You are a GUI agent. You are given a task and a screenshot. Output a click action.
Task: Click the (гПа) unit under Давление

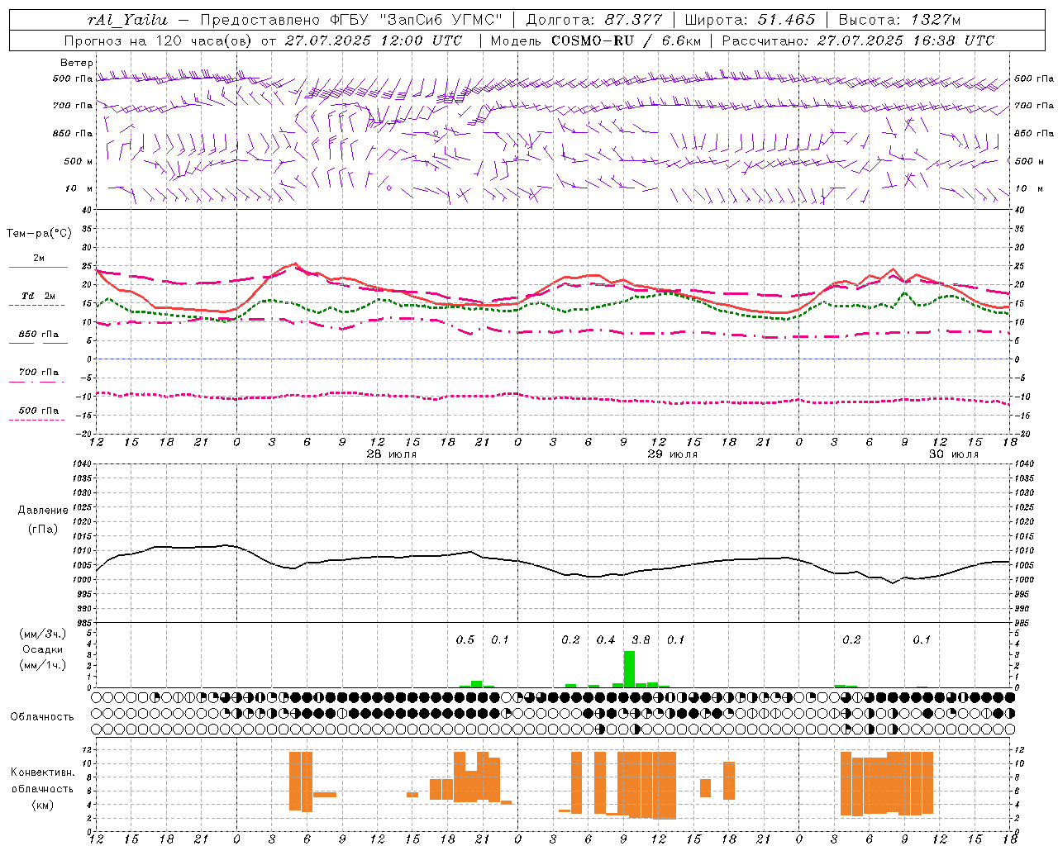[43, 530]
